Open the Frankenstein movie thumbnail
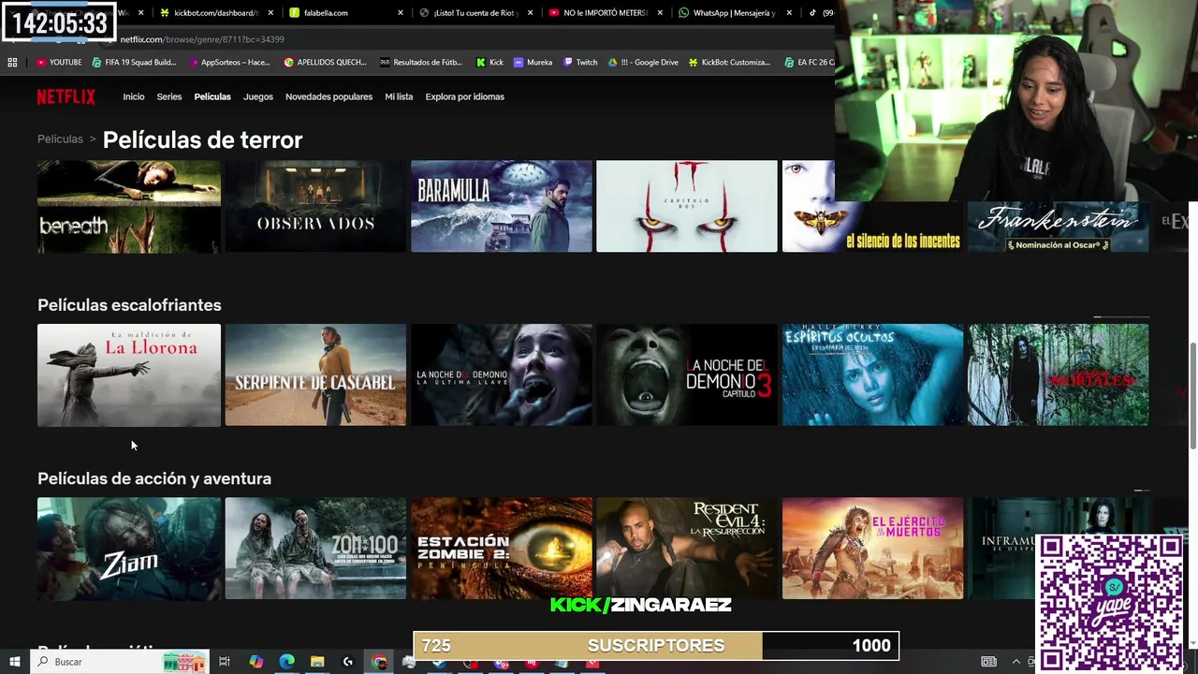Viewport: 1198px width, 674px height. 1058,227
